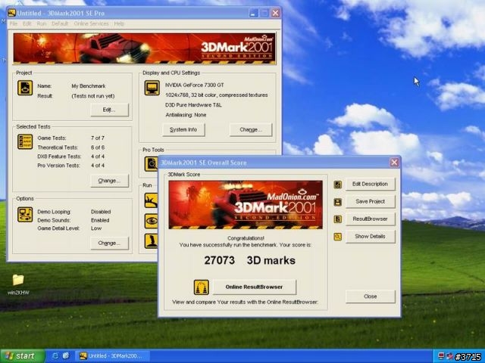Click My Benchmark project name

tap(89, 86)
